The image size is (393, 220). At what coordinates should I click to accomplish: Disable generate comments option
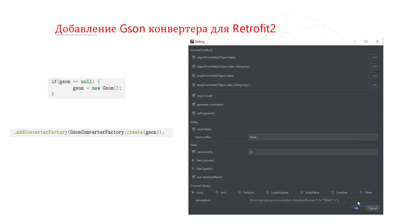point(193,104)
